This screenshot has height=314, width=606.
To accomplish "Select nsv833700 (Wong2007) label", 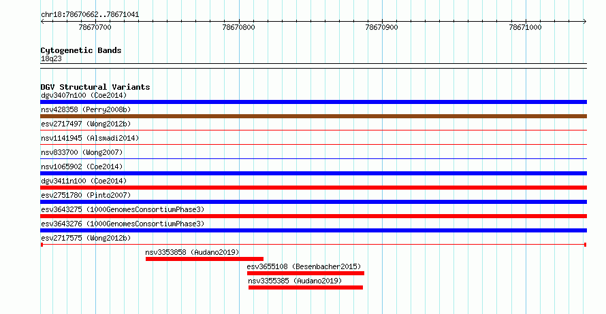I will [x=82, y=152].
